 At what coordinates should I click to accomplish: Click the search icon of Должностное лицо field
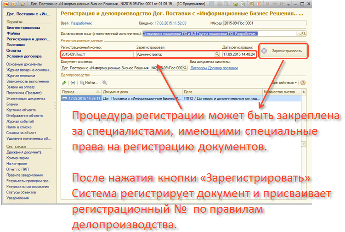pyautogui.click(x=304, y=34)
